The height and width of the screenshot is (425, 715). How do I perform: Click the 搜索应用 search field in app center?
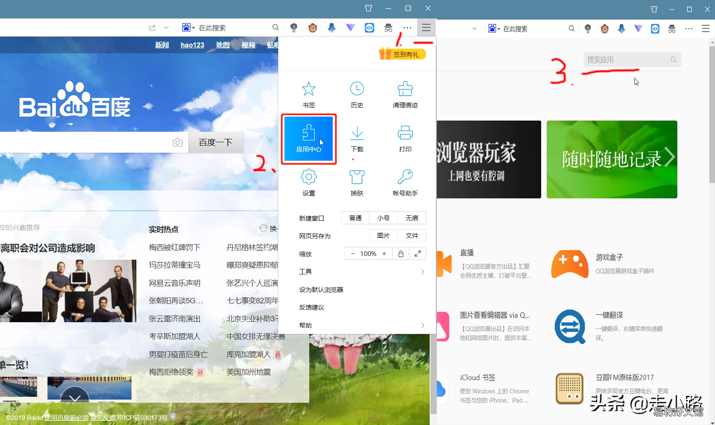pos(632,60)
